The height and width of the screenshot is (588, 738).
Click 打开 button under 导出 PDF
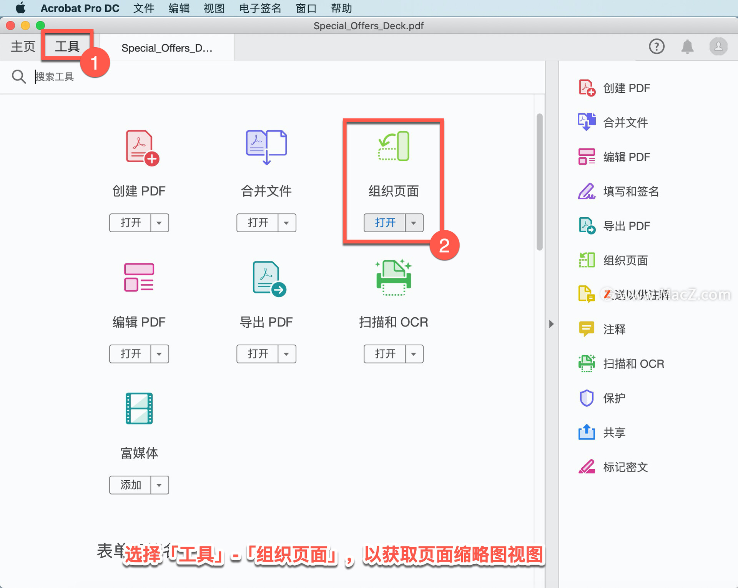(x=258, y=354)
